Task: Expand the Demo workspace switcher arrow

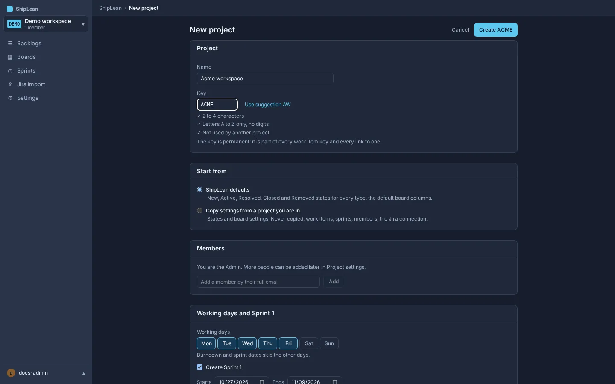Action: (x=83, y=24)
